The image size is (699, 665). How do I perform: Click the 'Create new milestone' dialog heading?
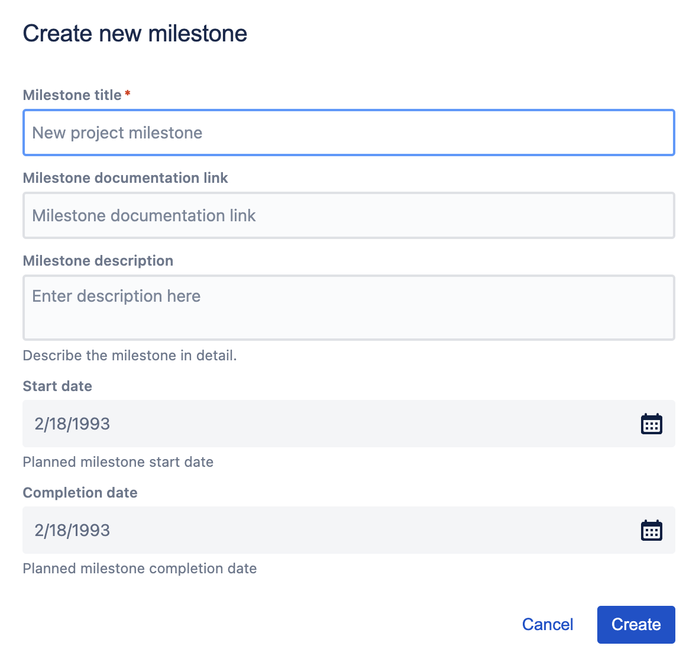(135, 34)
